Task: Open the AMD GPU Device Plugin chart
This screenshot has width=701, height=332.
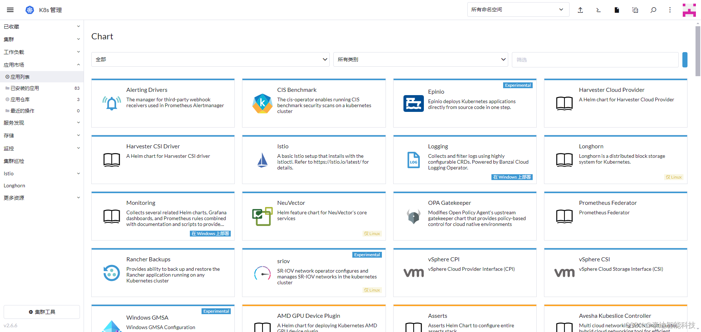Action: [x=314, y=319]
